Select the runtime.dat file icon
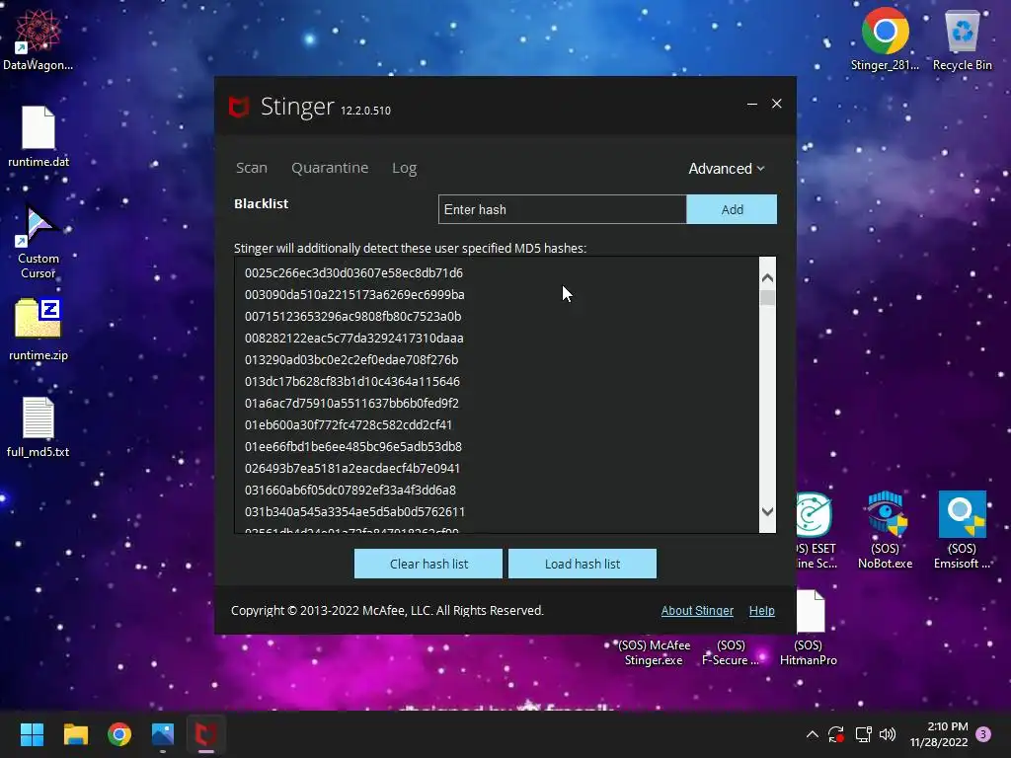 (x=39, y=136)
